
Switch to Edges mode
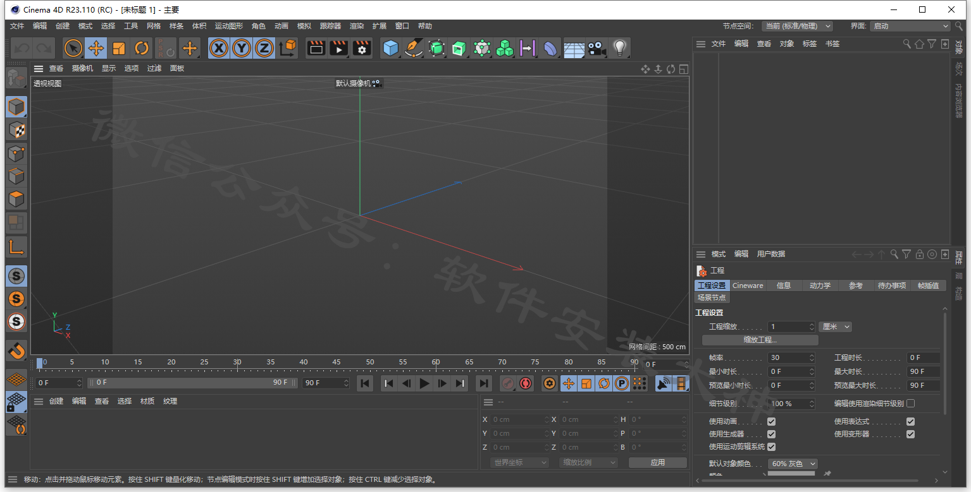point(16,176)
